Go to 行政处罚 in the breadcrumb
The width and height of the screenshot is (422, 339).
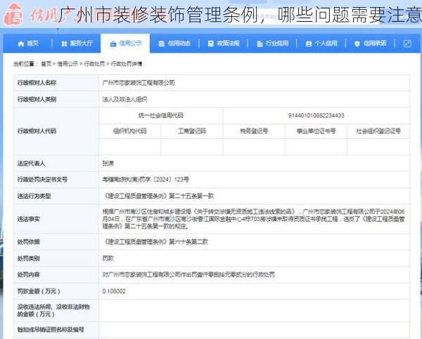tap(94, 64)
